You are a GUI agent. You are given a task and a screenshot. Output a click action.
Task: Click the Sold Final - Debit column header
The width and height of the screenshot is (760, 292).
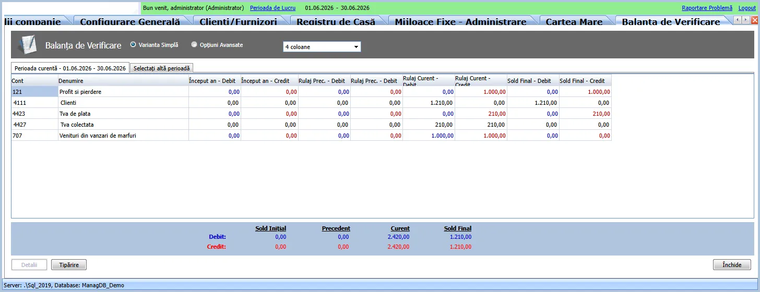tap(533, 81)
